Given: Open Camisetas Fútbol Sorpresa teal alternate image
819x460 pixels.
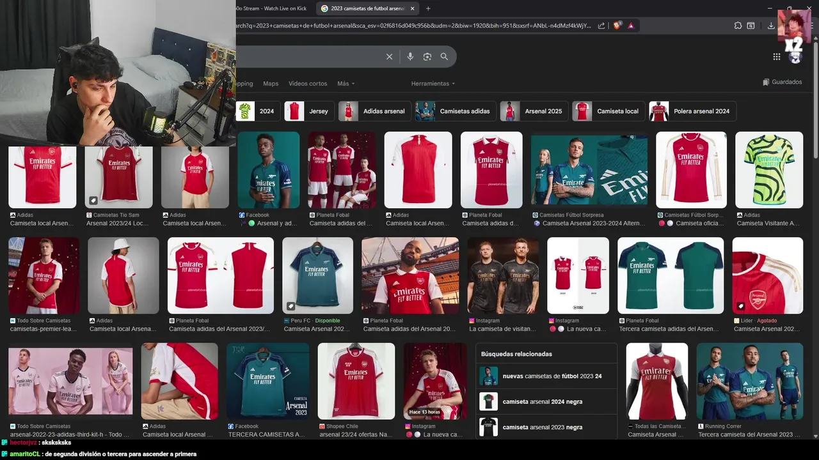Looking at the screenshot, I should [x=589, y=170].
